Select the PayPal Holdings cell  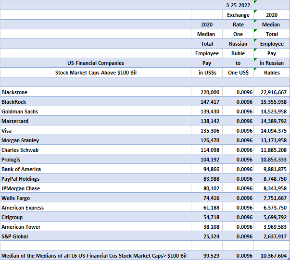tap(96, 178)
